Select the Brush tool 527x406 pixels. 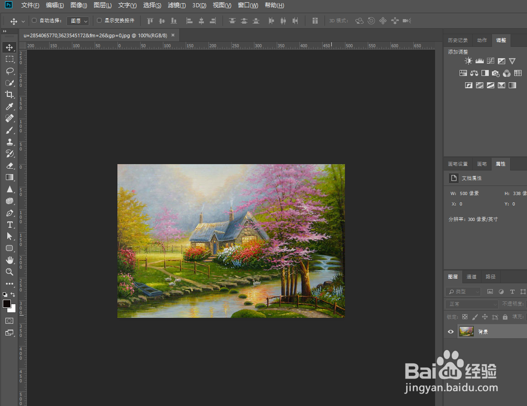(x=10, y=130)
